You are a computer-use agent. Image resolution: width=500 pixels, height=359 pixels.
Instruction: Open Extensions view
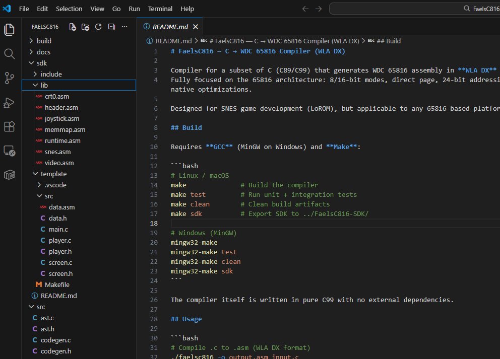[x=9, y=127]
